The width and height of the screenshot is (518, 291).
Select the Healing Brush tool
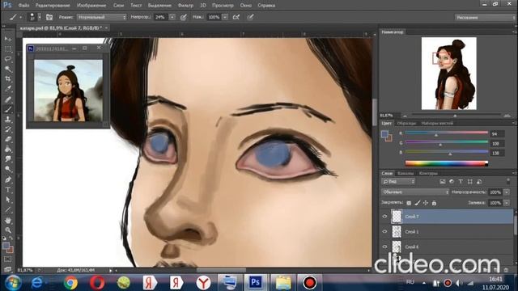(8, 99)
